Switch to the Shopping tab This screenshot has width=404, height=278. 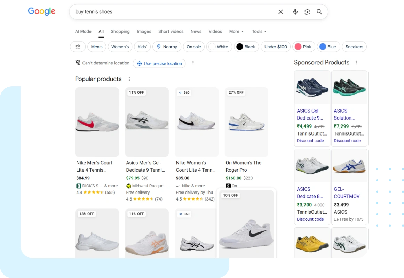click(120, 31)
